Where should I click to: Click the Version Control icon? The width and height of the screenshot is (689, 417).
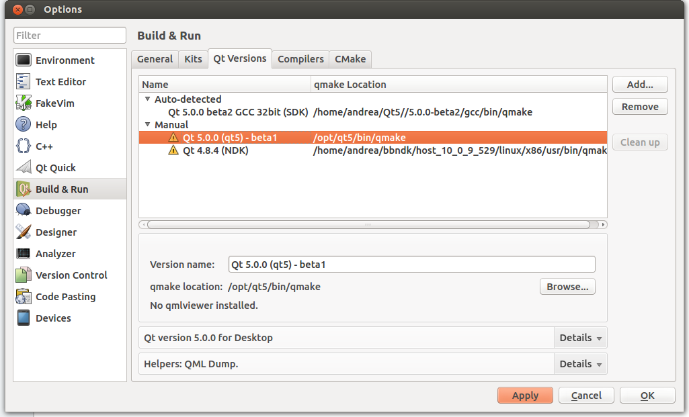[x=24, y=275]
